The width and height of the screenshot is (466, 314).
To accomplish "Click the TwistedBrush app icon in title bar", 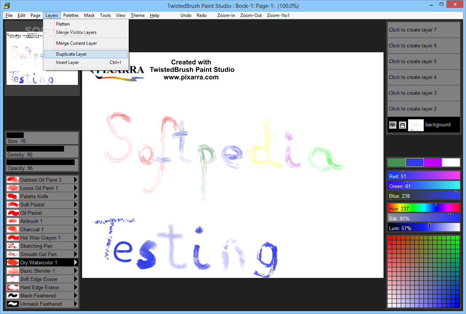I will pyautogui.click(x=7, y=6).
